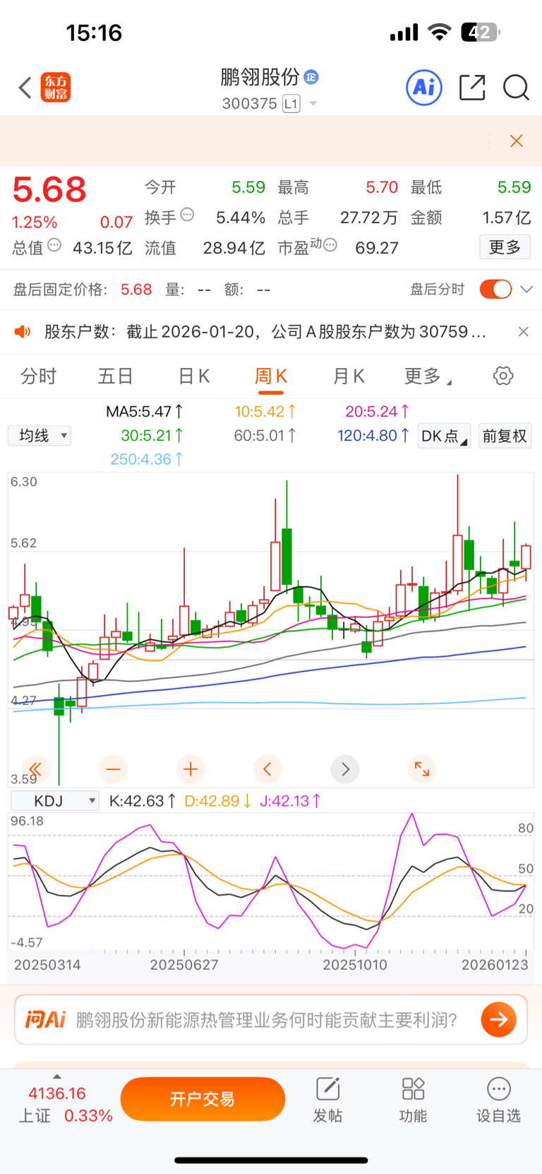Open the 功能 functions icon
Screen dimensions: 542x1174
pos(413,1090)
